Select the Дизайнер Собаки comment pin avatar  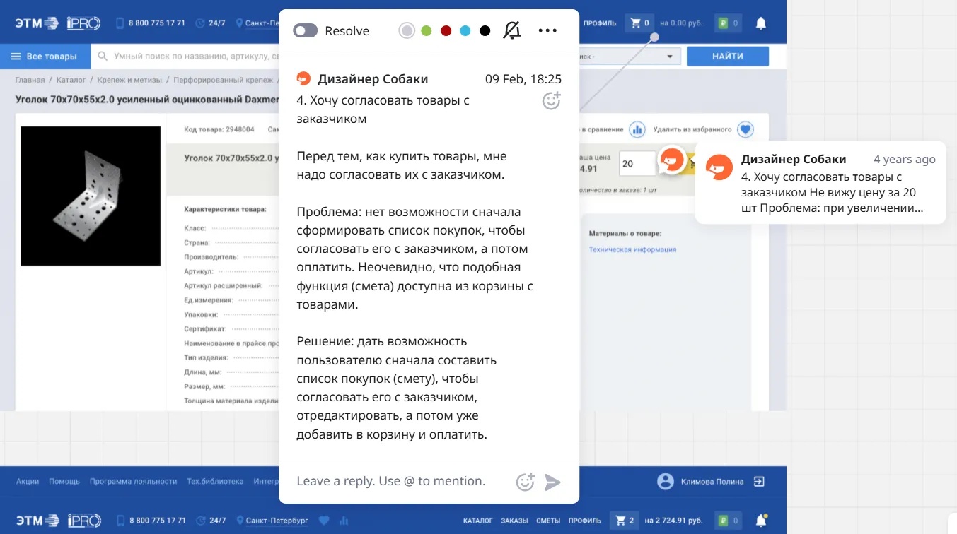(x=672, y=160)
